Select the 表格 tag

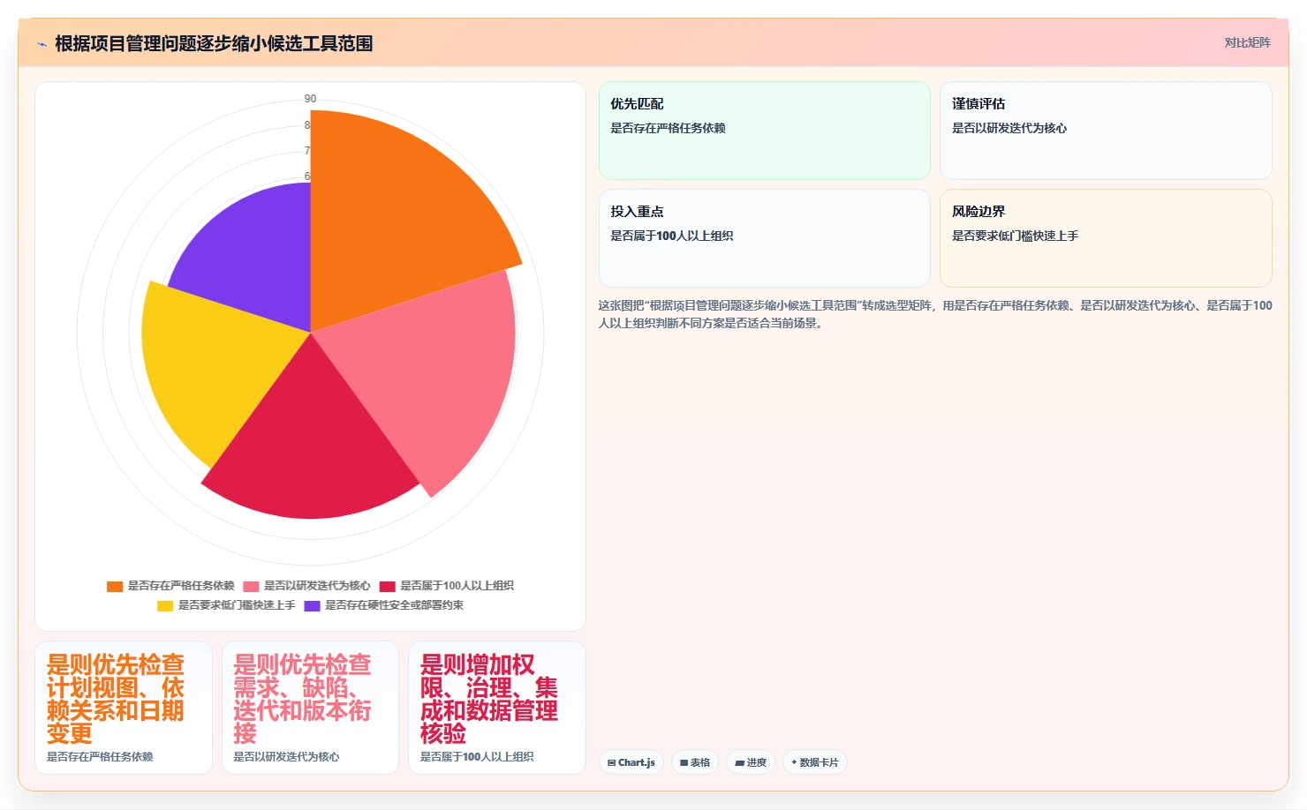[695, 762]
